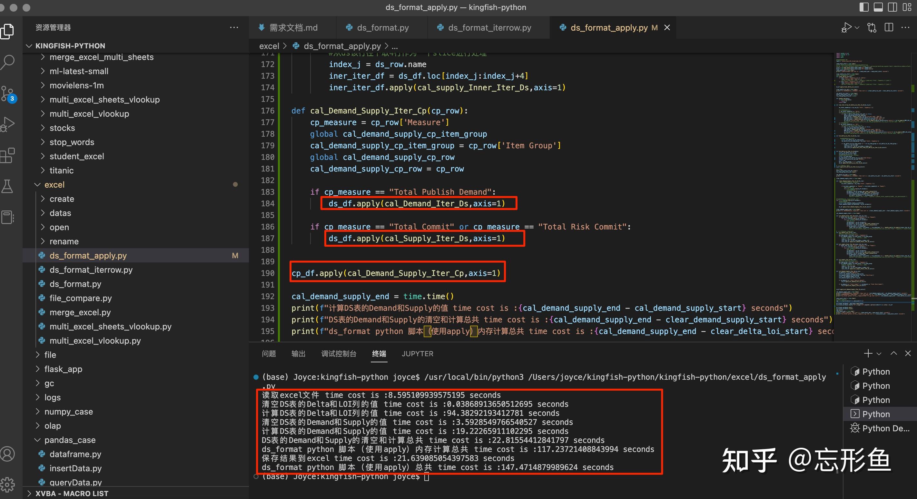Image resolution: width=917 pixels, height=499 pixels.
Task: Toggle maximize the terminal panel
Action: click(x=893, y=353)
